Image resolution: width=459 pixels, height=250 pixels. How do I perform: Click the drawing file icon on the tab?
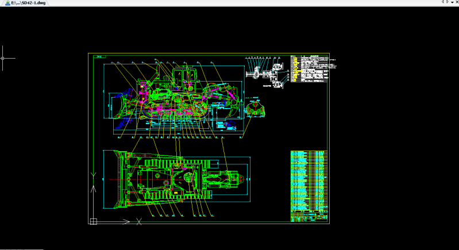click(6, 3)
